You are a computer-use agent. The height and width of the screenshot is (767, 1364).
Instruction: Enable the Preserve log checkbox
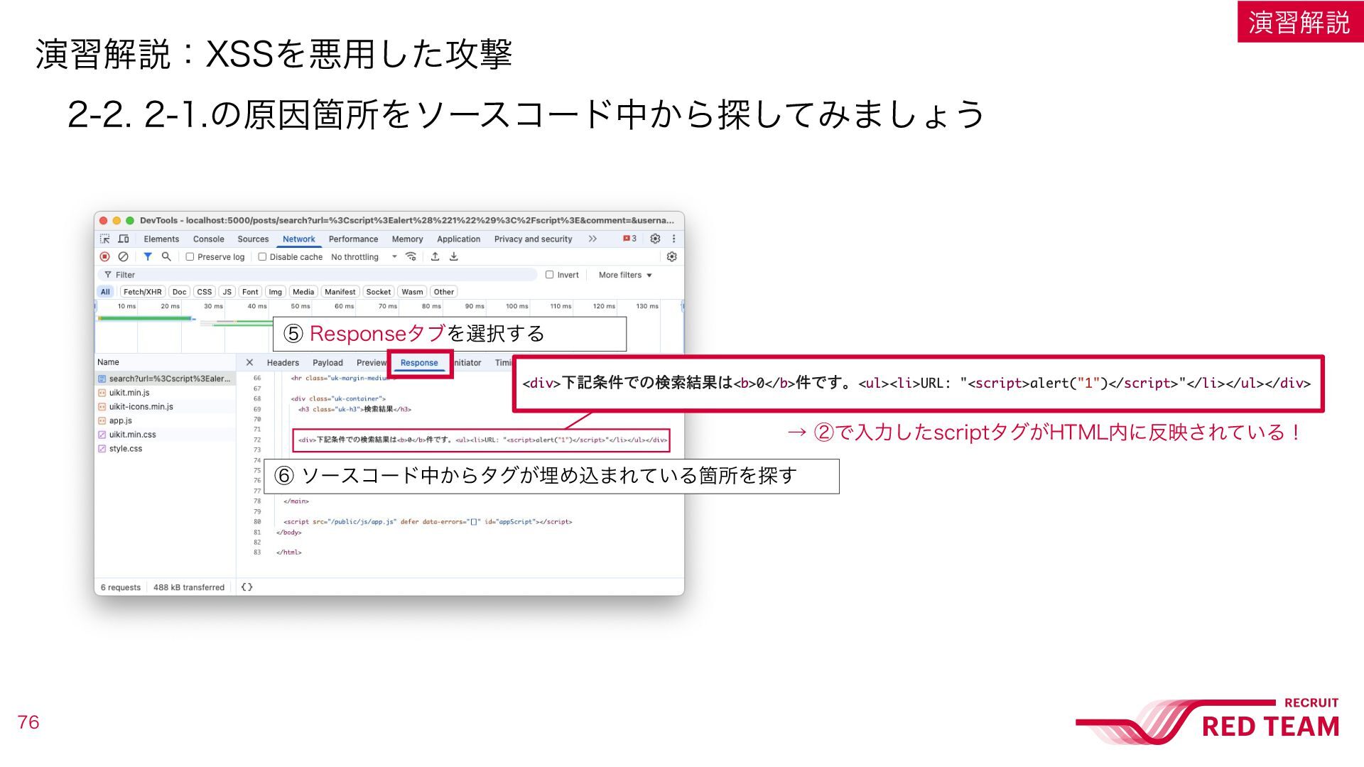click(190, 257)
